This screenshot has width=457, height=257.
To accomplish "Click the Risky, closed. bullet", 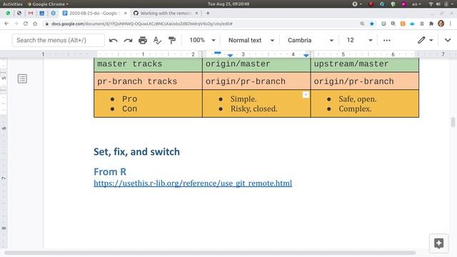I will tap(254, 109).
